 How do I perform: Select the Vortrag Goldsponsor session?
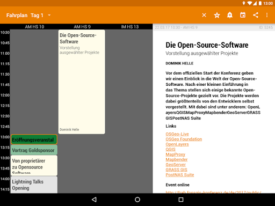click(34, 150)
